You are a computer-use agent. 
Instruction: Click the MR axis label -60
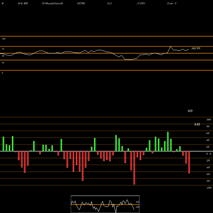pyautogui.click(x=208, y=174)
